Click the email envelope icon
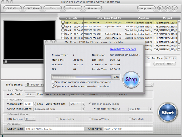 click(x=167, y=8)
